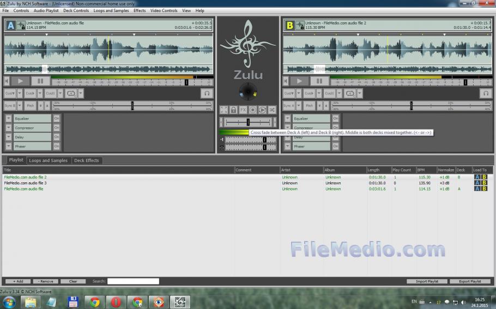Click the Clear playlist button

coord(73,281)
